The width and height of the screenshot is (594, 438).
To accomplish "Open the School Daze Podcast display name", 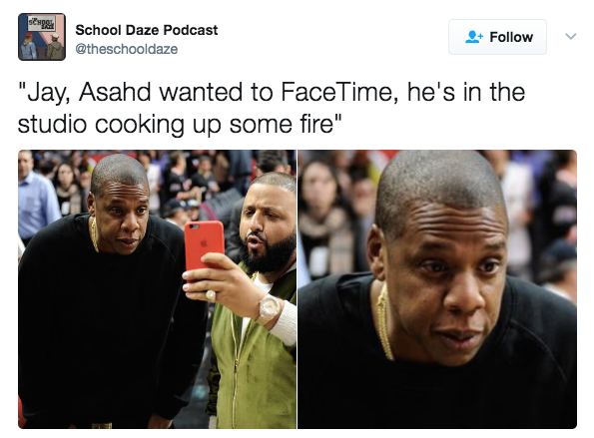I will pos(146,30).
